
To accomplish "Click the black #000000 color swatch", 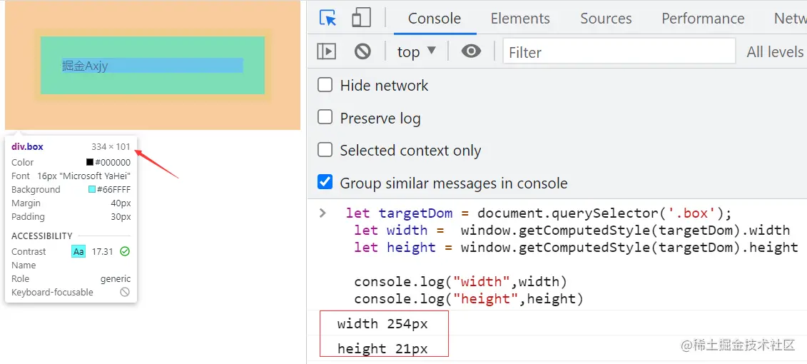I will pos(90,162).
